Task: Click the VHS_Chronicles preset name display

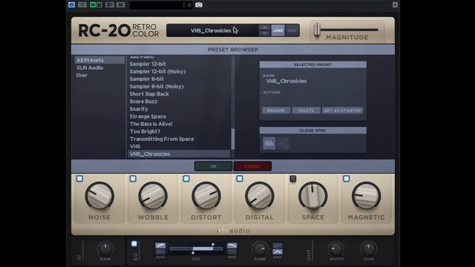Action: point(211,30)
